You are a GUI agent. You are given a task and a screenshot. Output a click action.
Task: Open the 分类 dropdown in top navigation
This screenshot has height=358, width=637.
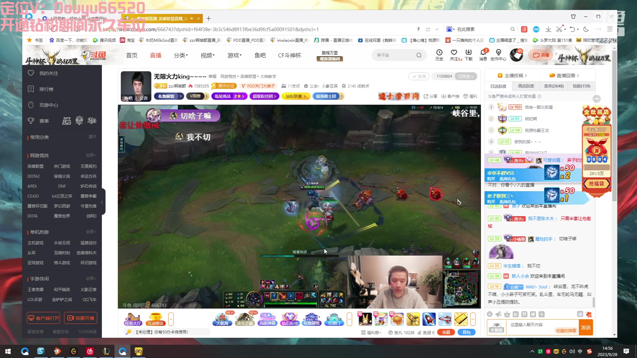coord(180,55)
